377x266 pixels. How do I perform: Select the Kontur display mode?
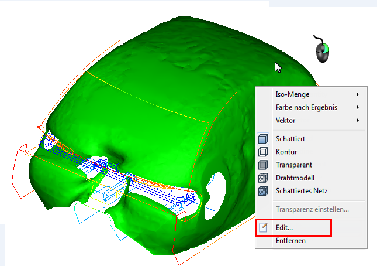point(311,152)
